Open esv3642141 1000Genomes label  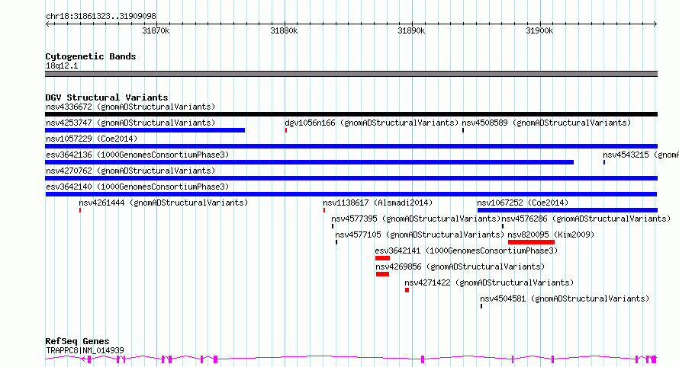(466, 251)
